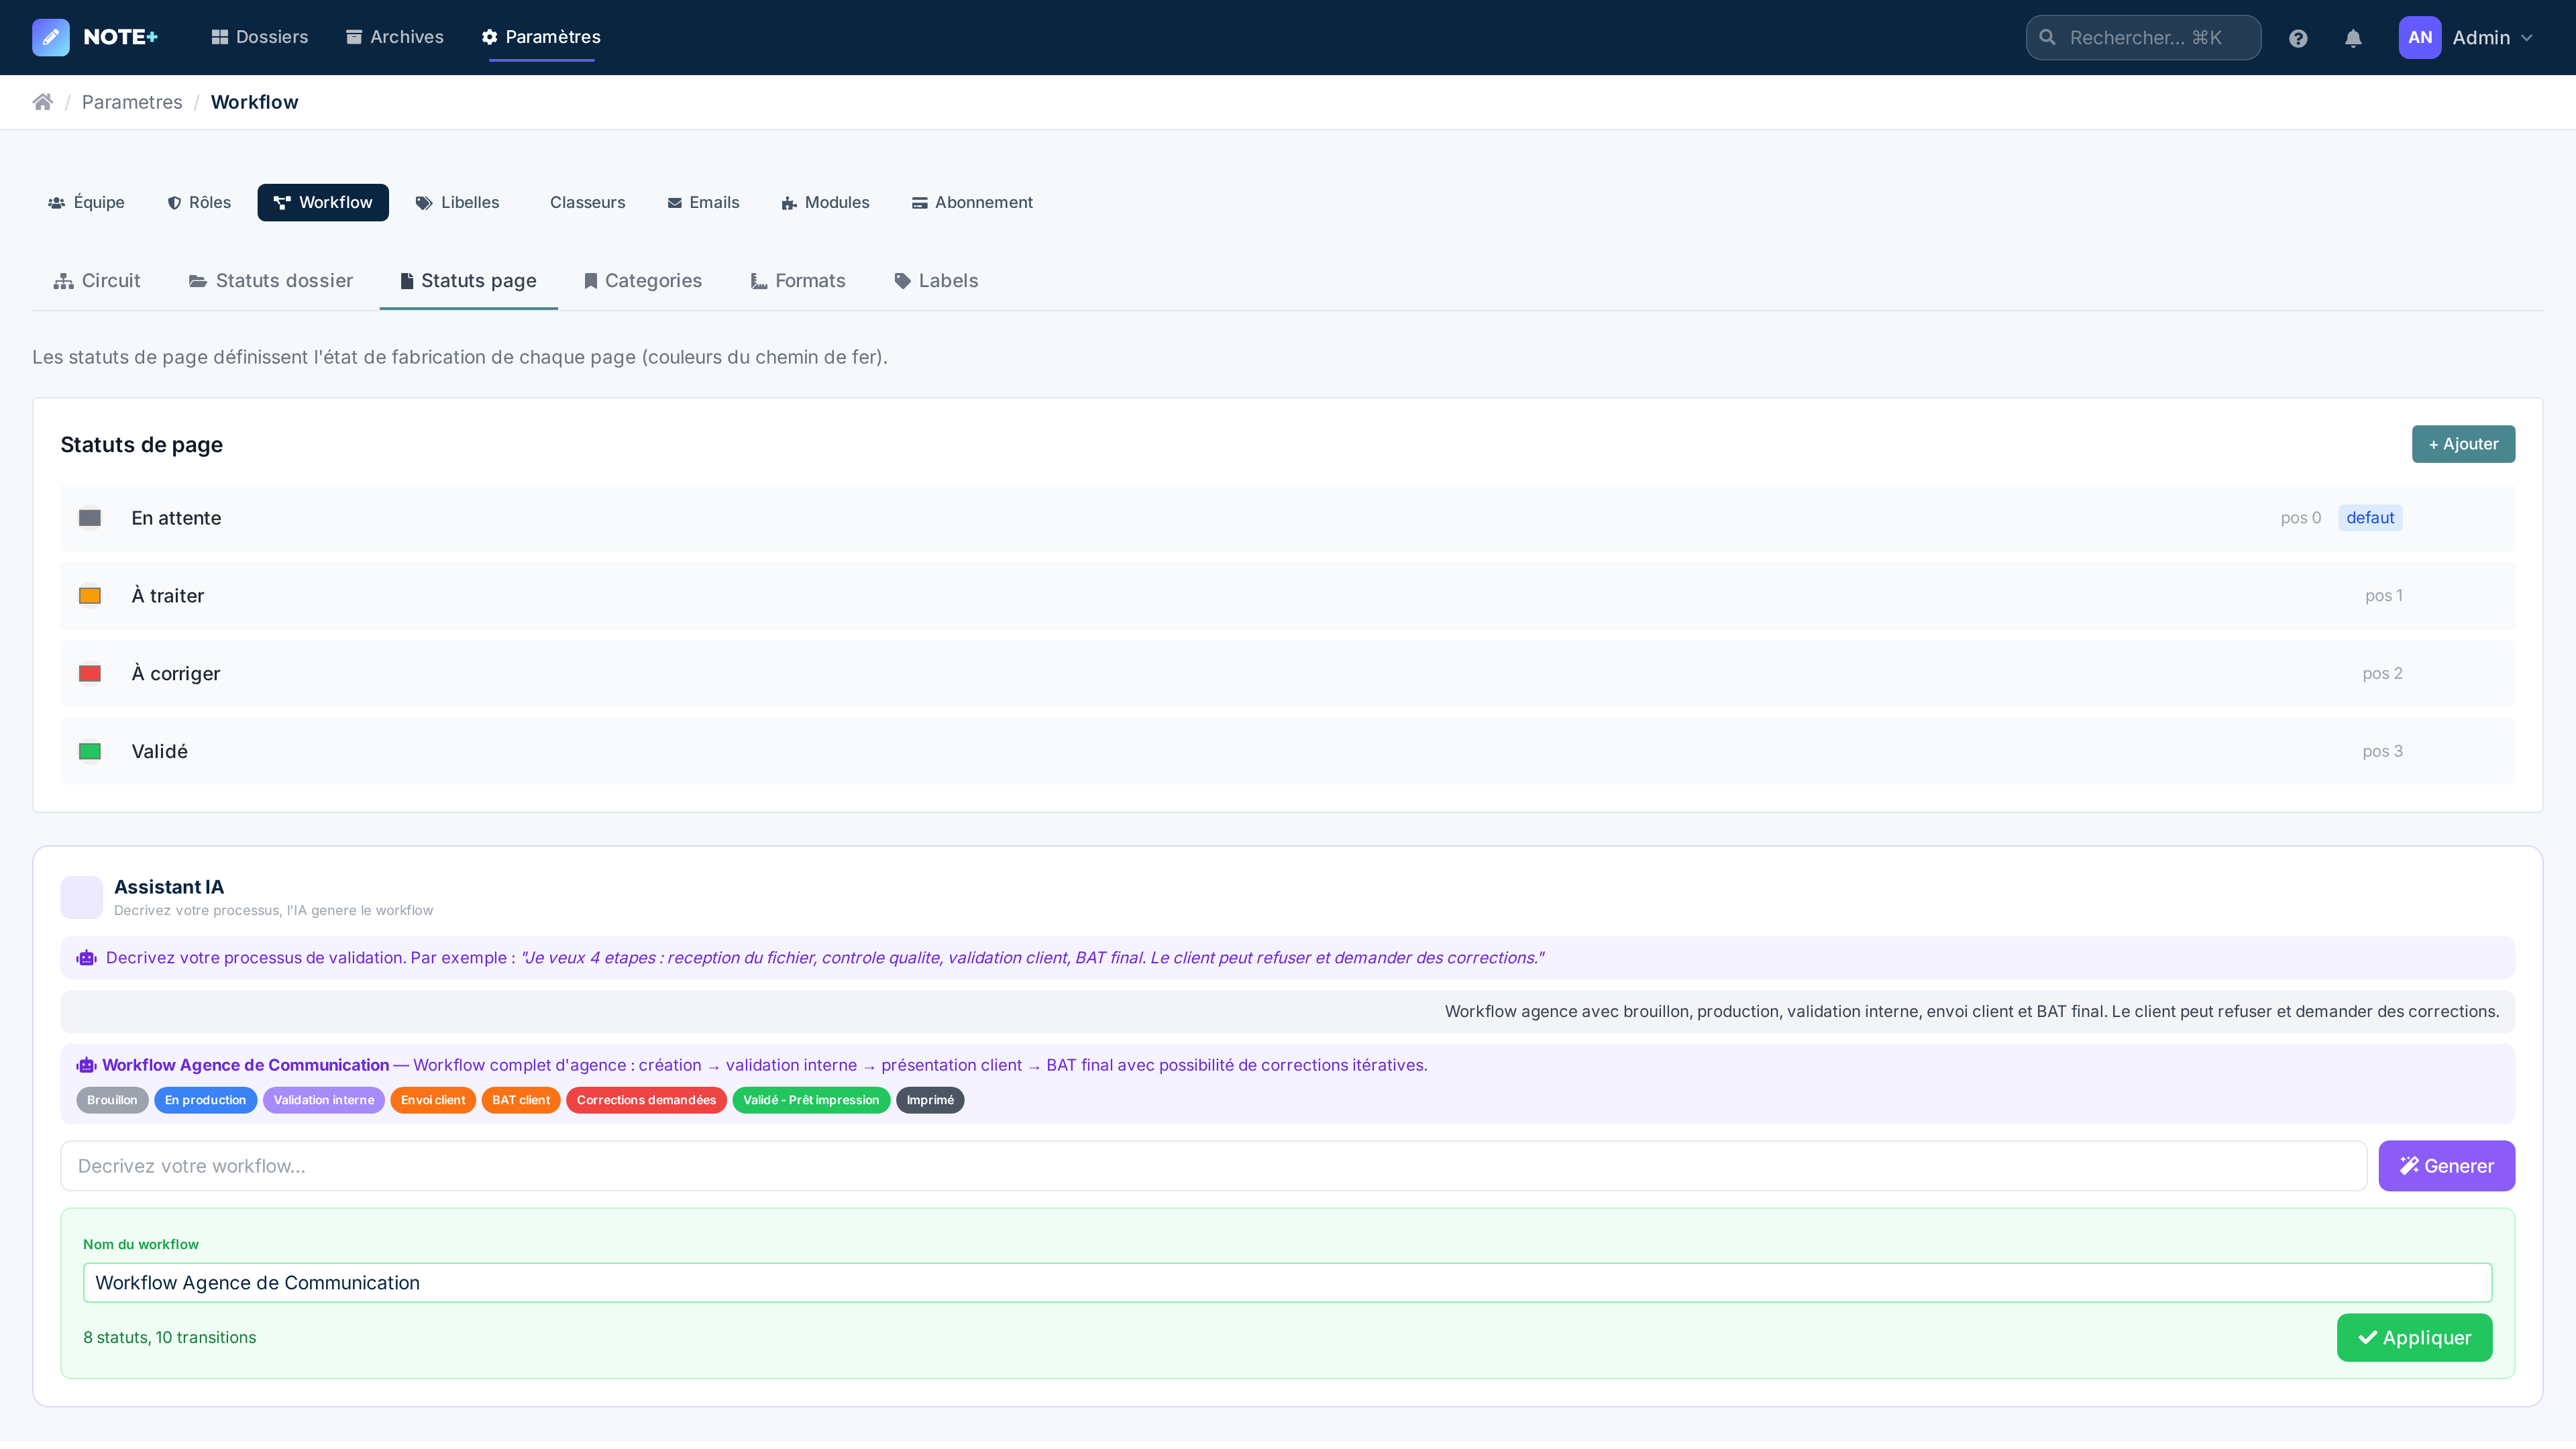Open the Archives section
Screen dimensions: 2576x1449
click(x=394, y=36)
